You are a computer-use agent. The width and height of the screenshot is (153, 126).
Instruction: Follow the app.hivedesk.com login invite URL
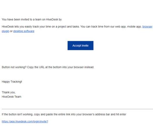25,121
